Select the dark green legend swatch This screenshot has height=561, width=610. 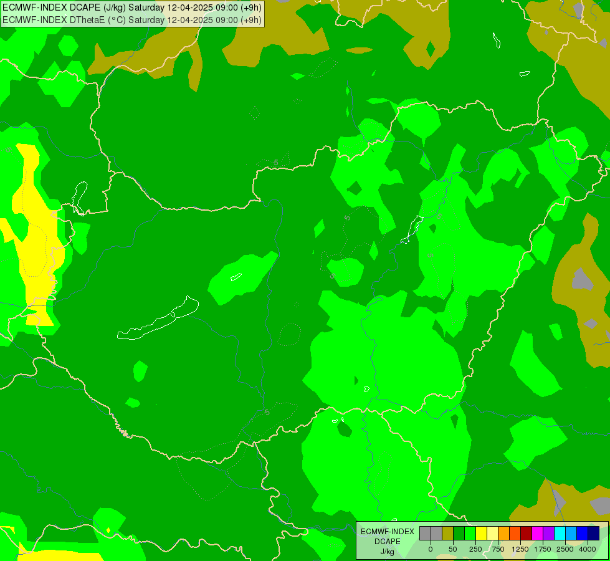[x=459, y=533]
